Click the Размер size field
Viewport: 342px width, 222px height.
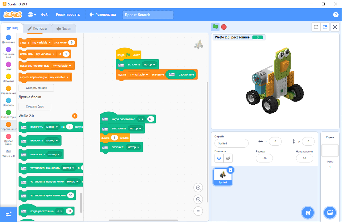264,158
